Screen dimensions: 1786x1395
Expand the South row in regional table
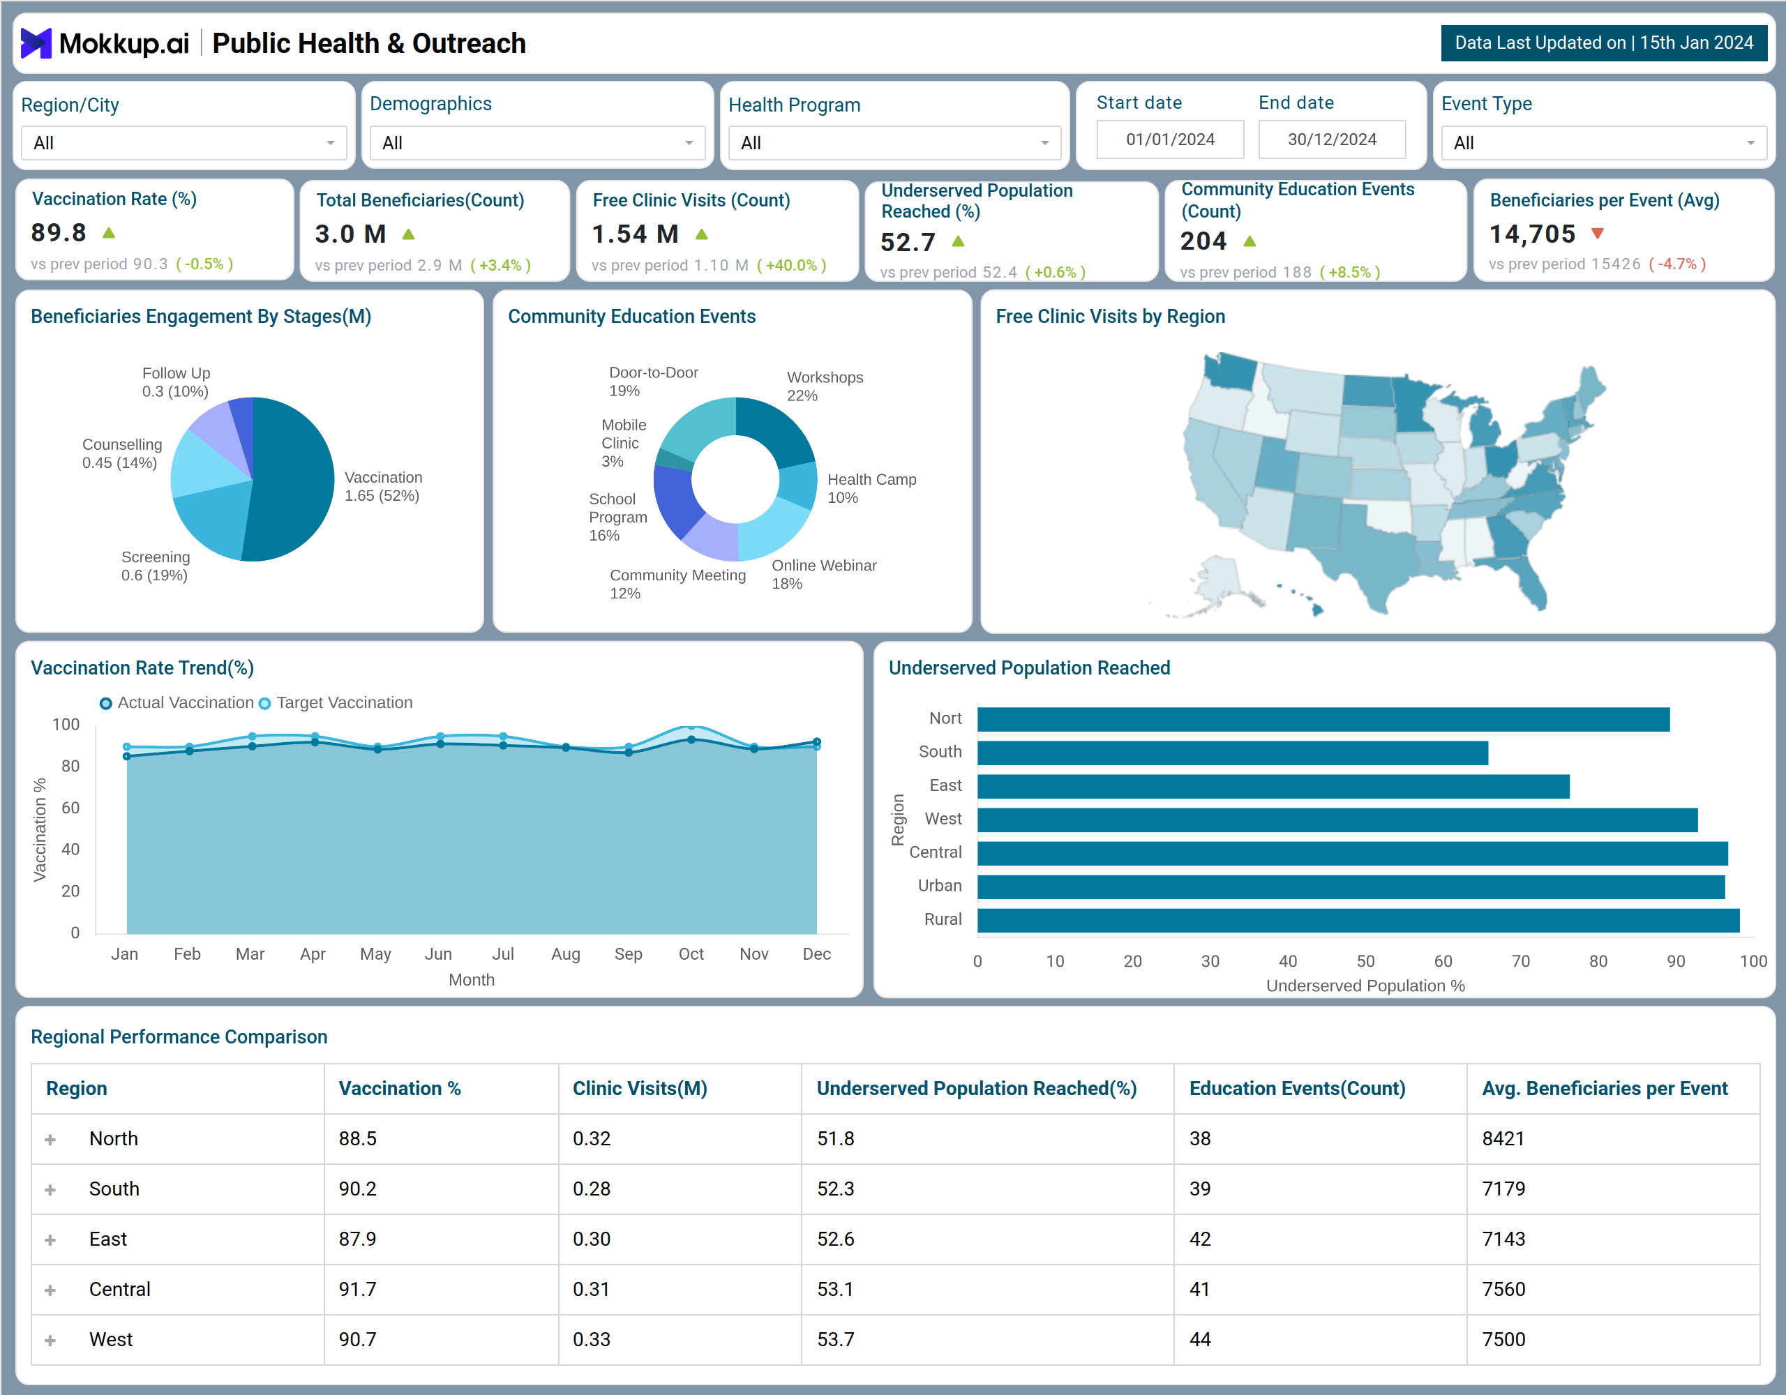point(51,1190)
